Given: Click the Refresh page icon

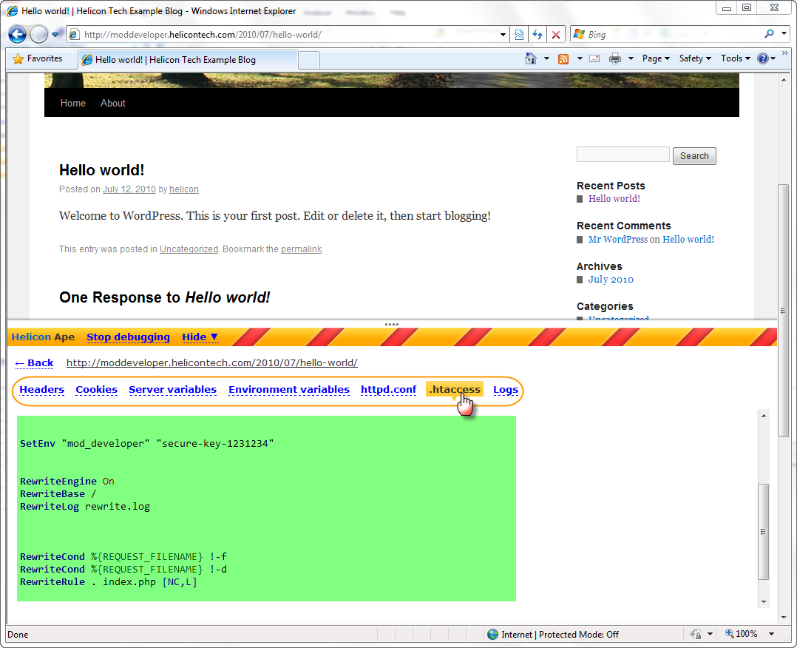Looking at the screenshot, I should pos(537,34).
